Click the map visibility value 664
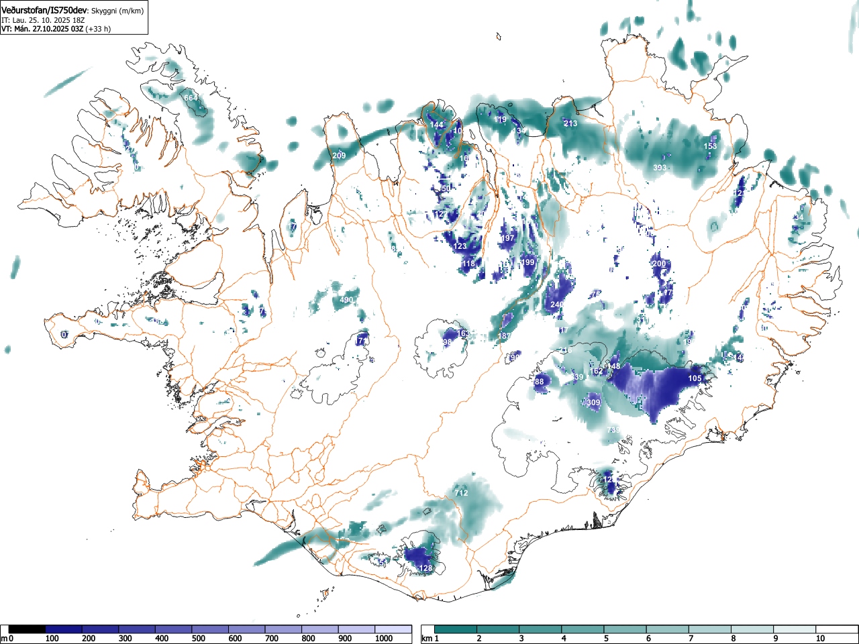The image size is (859, 644). point(191,99)
